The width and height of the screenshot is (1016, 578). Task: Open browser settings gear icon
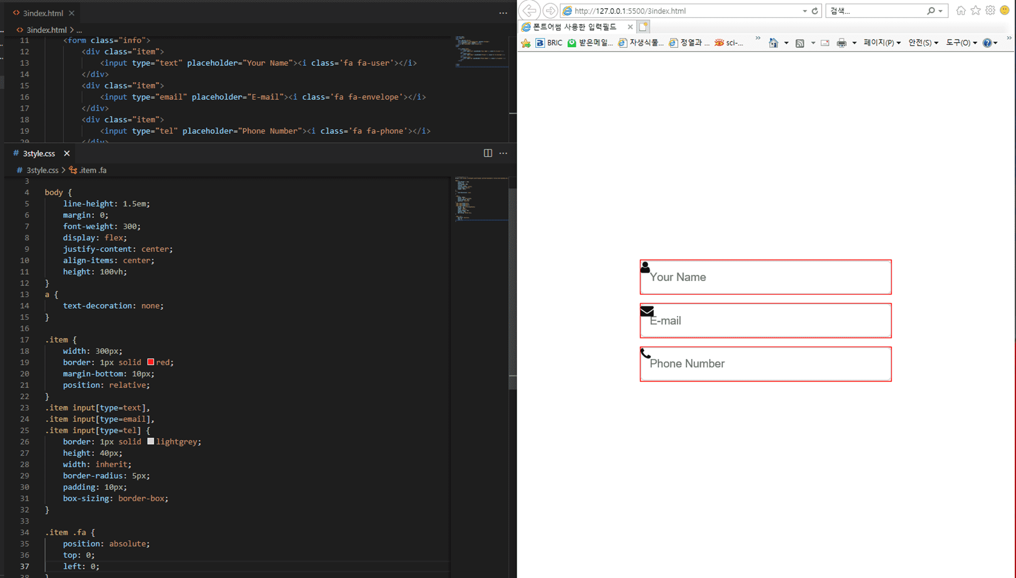pyautogui.click(x=990, y=11)
